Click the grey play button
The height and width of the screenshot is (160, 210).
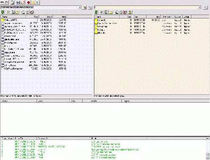37,3
